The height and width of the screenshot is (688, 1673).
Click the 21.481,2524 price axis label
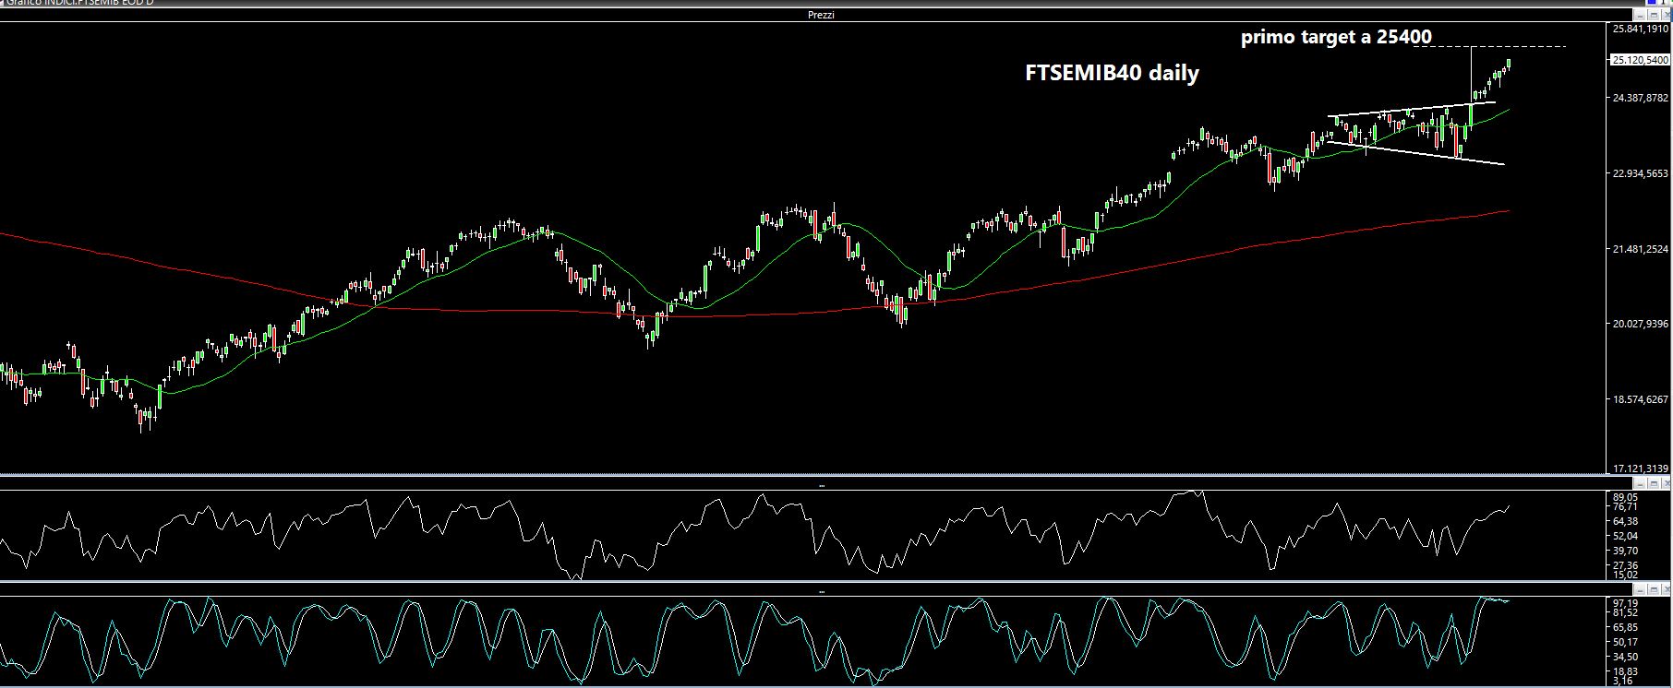(1640, 248)
